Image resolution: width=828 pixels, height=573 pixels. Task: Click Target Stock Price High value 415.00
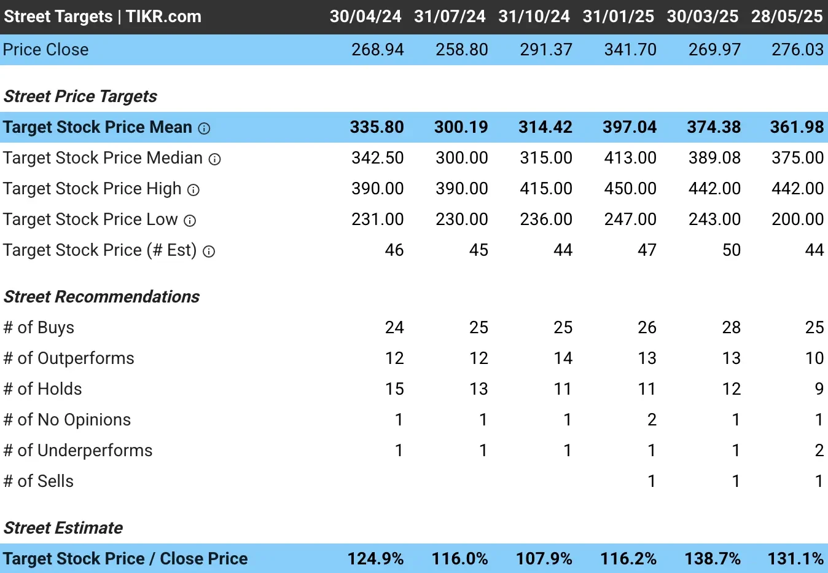tap(546, 189)
